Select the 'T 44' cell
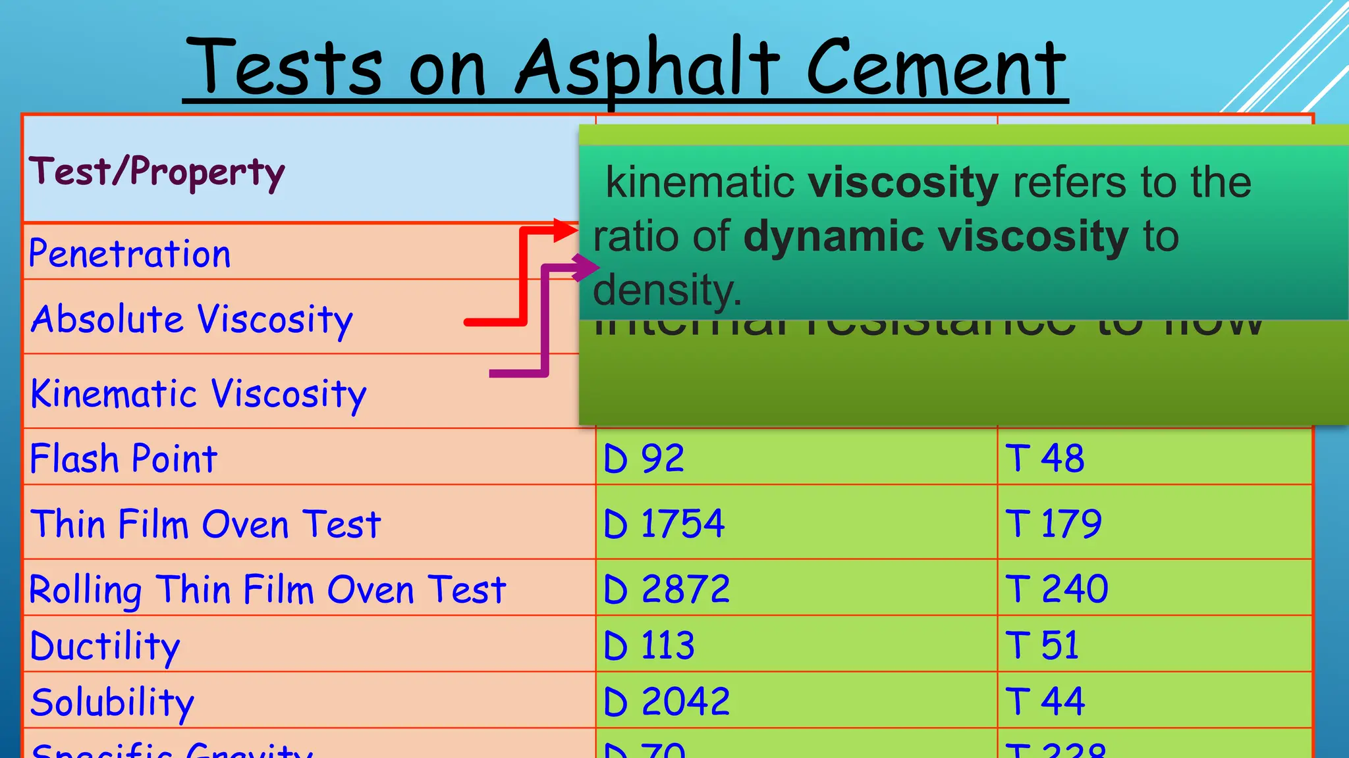Viewport: 1349px width, 758px height. [x=1155, y=700]
